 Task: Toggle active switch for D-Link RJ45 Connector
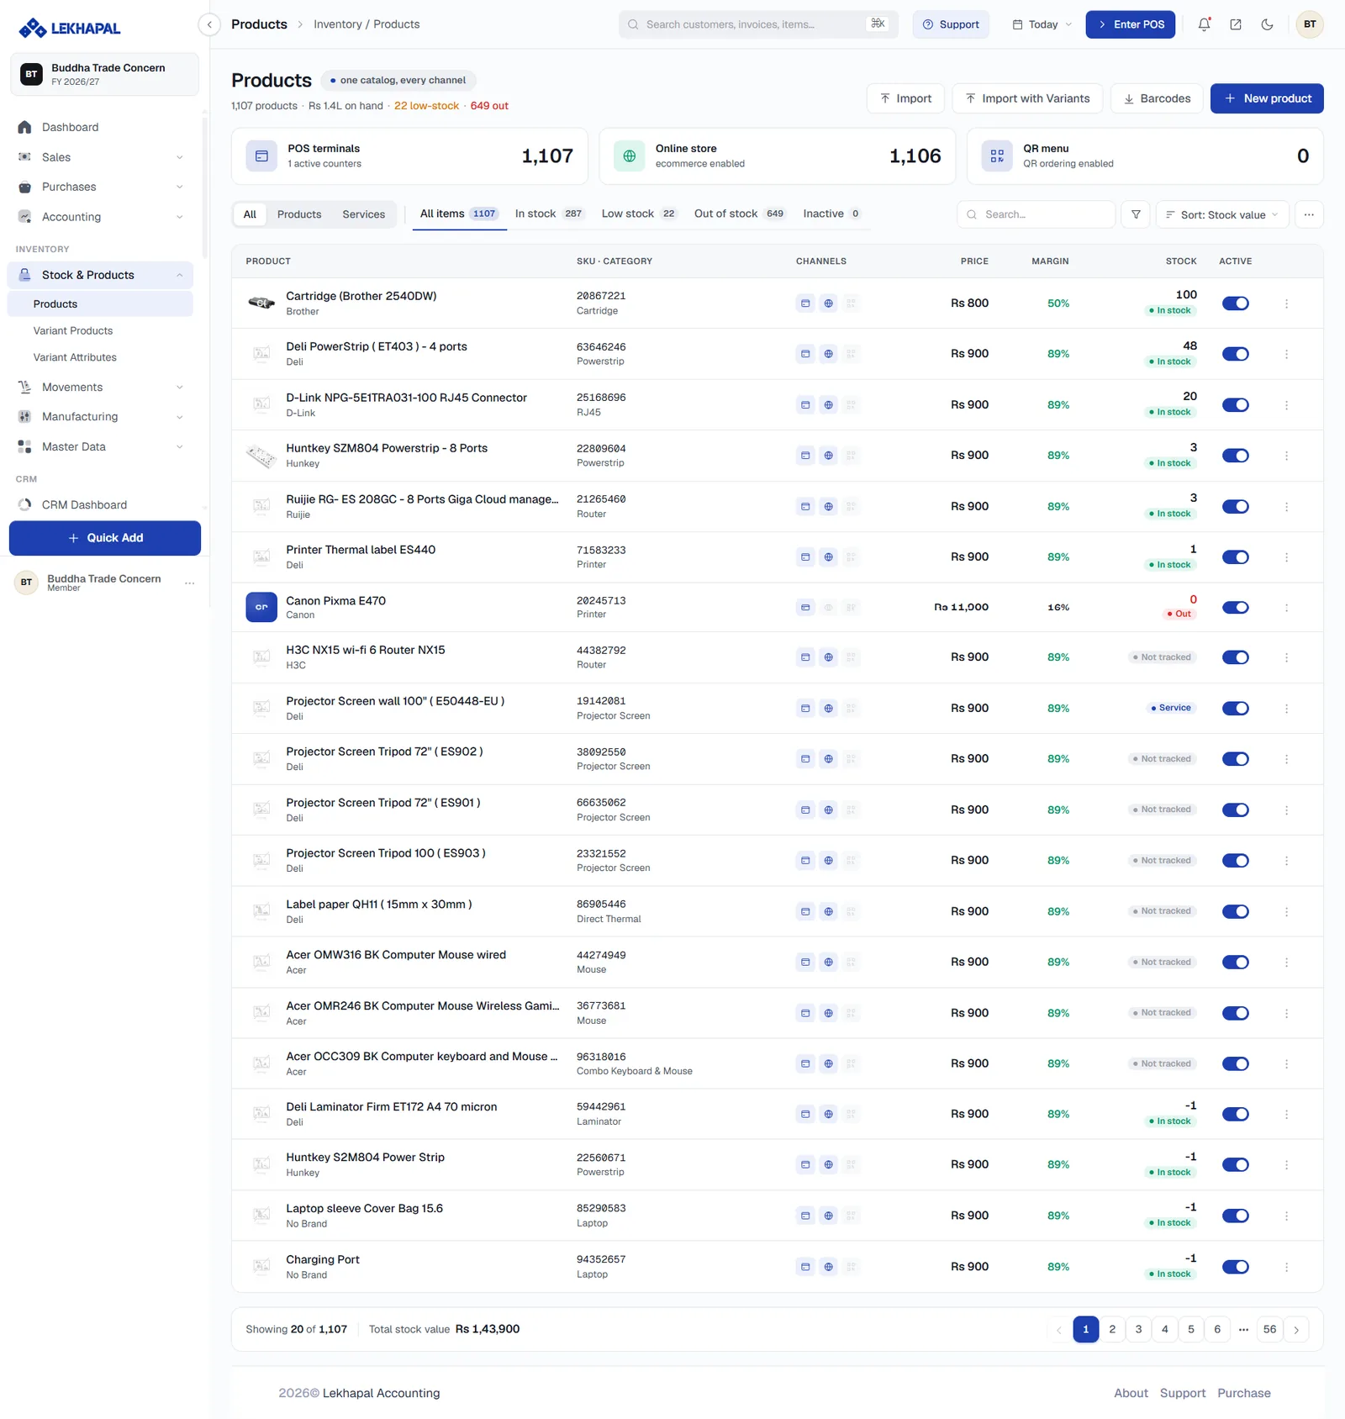(x=1235, y=405)
